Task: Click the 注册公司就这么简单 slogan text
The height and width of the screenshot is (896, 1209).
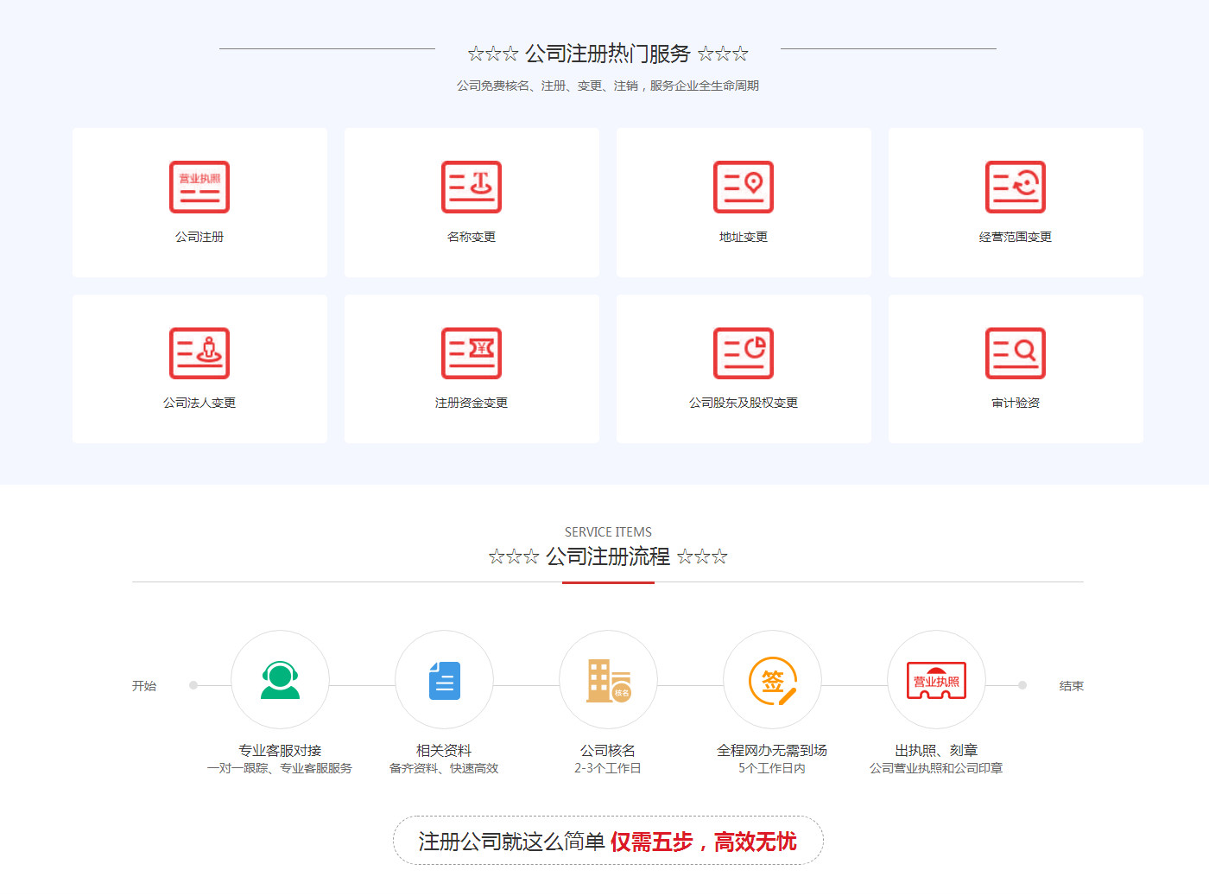Action: [x=511, y=842]
